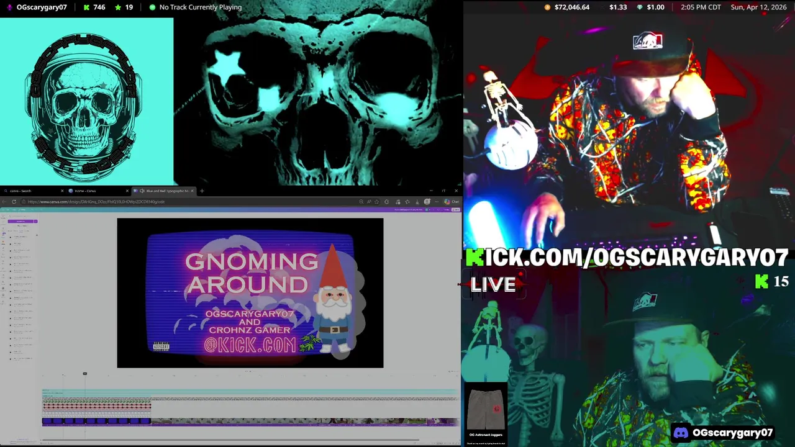Select the '@KICK.COM' text on canvas
Screen dimensions: 795x447
click(250, 345)
